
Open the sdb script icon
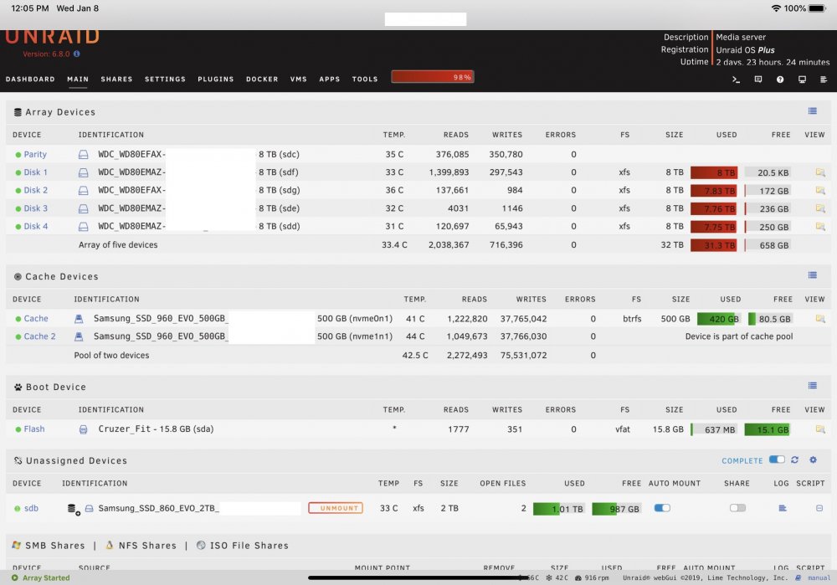(x=819, y=508)
